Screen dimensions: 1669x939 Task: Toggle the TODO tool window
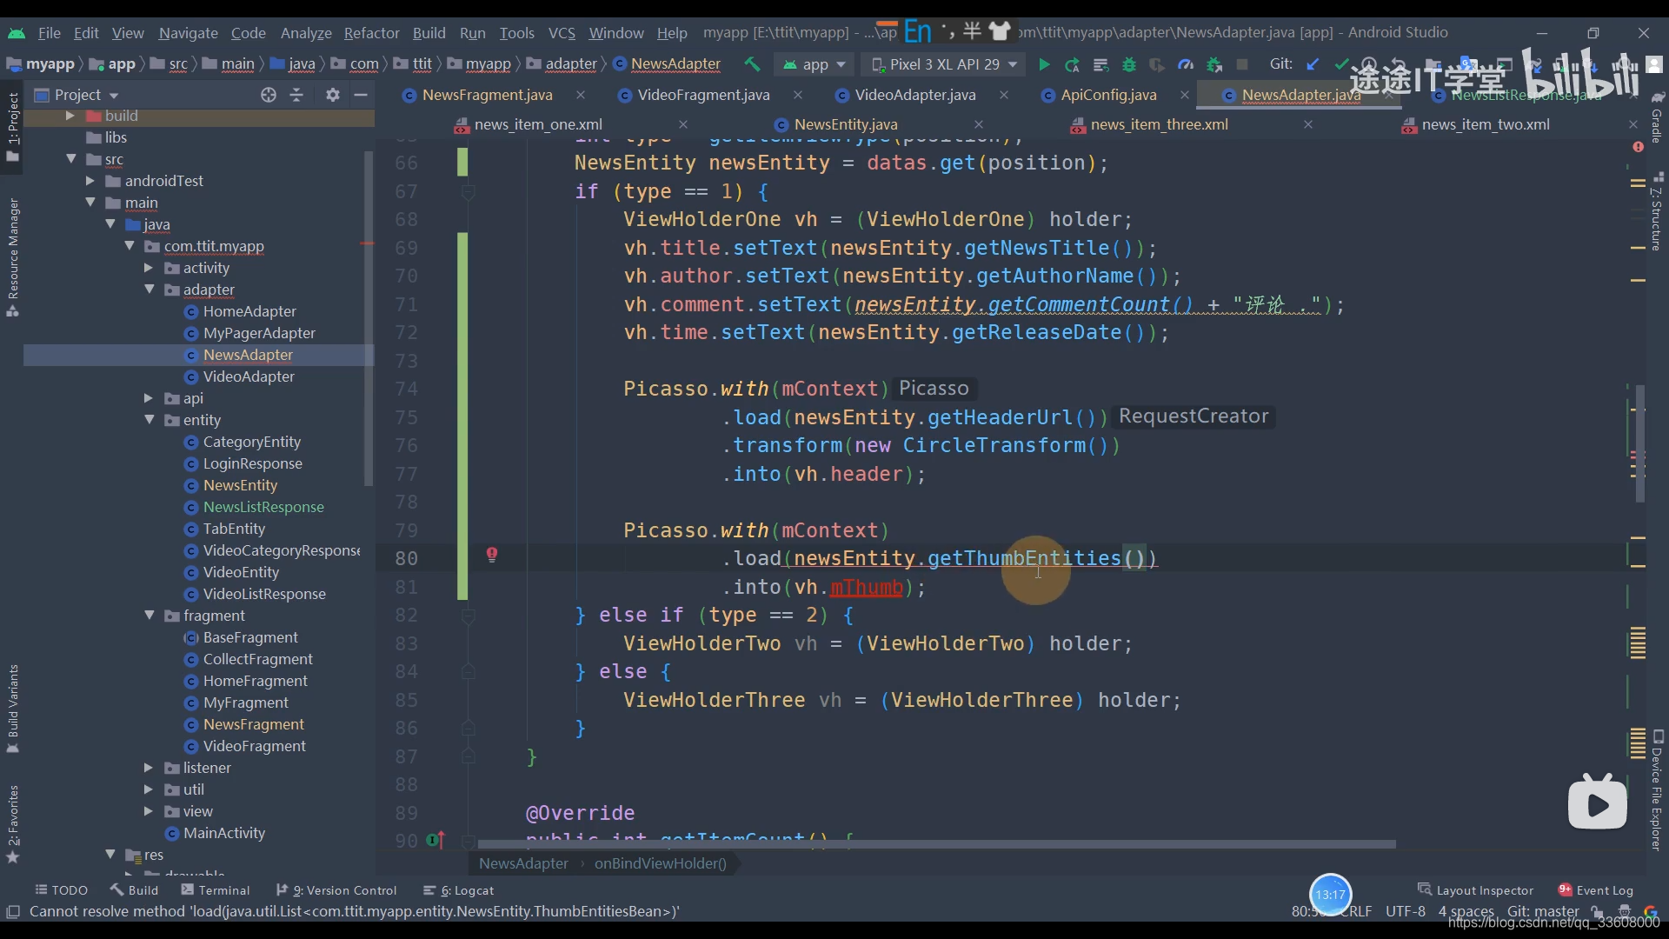click(x=61, y=890)
